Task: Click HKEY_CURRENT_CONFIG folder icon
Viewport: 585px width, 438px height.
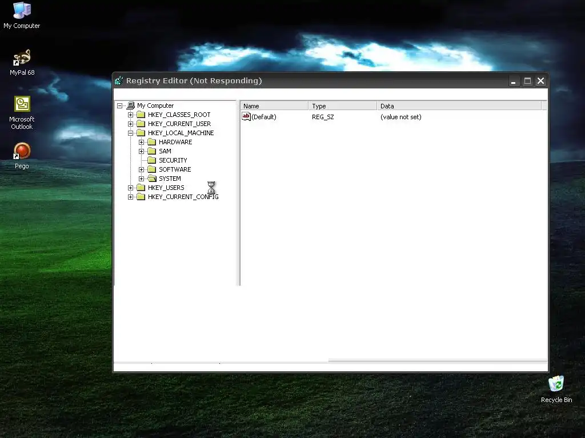Action: coord(141,197)
